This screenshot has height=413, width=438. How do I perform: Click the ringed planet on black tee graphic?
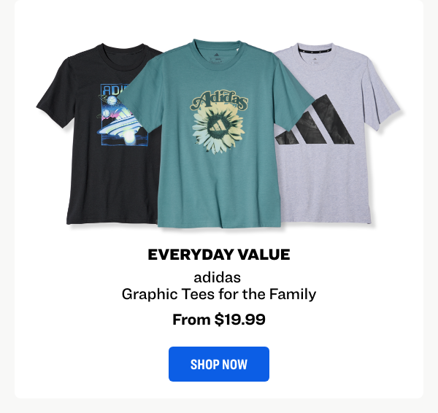(x=111, y=100)
